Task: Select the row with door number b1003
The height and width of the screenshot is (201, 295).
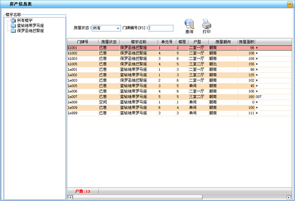Action: (x=180, y=59)
